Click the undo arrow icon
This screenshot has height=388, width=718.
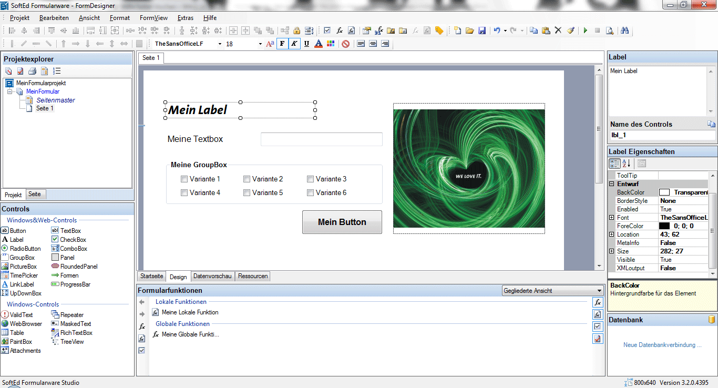coord(497,30)
